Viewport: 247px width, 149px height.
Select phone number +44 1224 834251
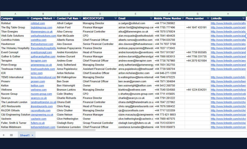[x=198, y=90]
